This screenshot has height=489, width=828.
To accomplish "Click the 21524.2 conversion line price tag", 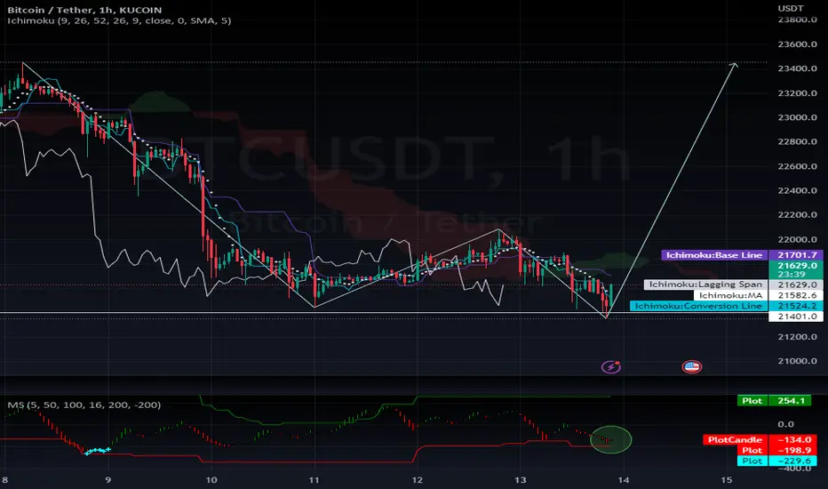I will pyautogui.click(x=797, y=306).
